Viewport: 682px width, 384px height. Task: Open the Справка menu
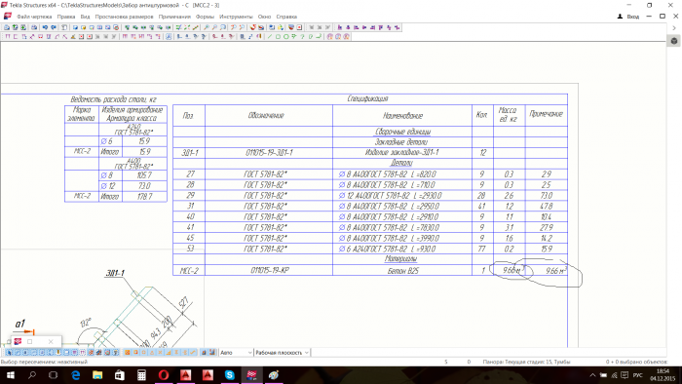tap(286, 17)
